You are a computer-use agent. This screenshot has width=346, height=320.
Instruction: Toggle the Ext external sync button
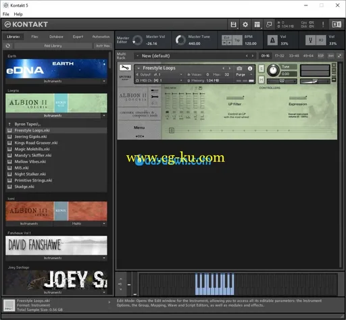coord(226,38)
